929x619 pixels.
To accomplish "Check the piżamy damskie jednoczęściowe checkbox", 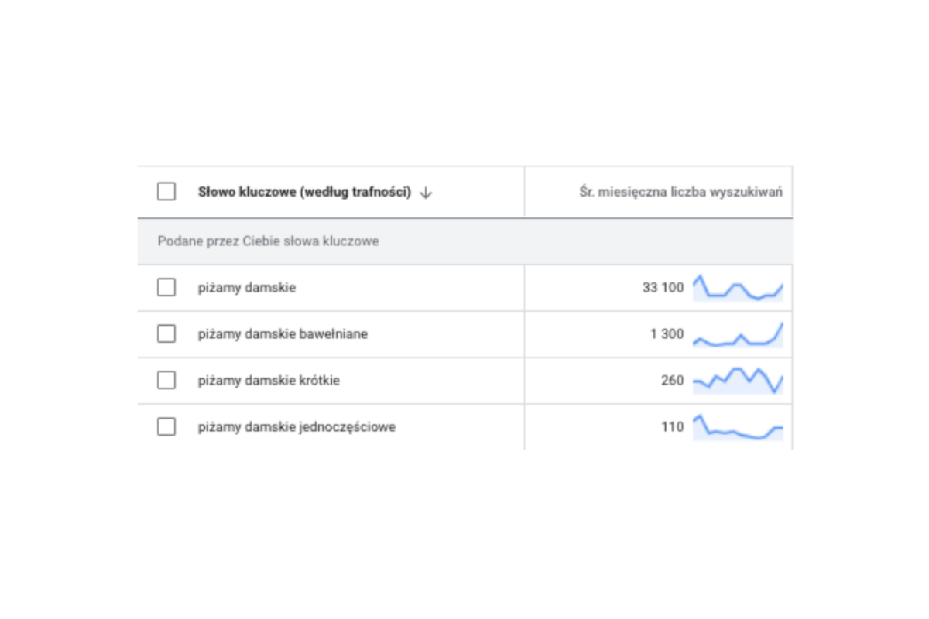I will (166, 427).
